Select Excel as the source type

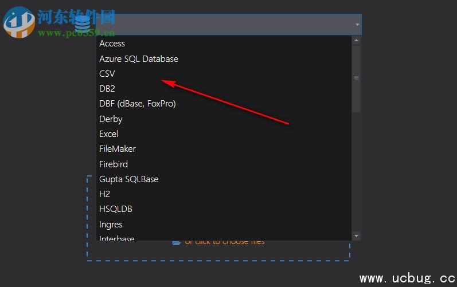pos(108,134)
